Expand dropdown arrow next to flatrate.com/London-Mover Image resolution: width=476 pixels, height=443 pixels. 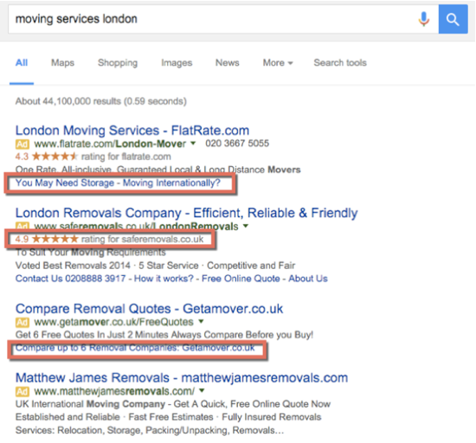(193, 144)
